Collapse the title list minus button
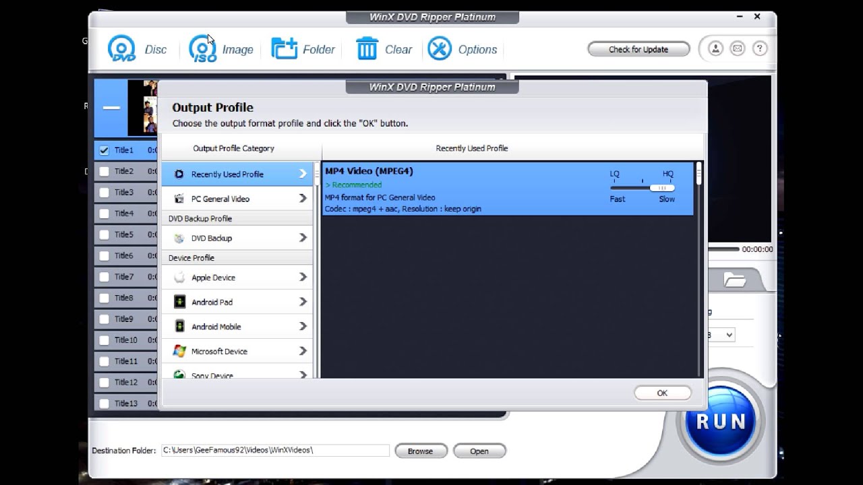863x485 pixels. click(111, 108)
